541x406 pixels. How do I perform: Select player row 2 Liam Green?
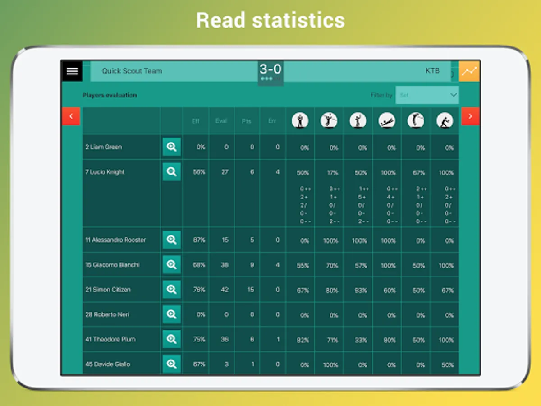270,147
